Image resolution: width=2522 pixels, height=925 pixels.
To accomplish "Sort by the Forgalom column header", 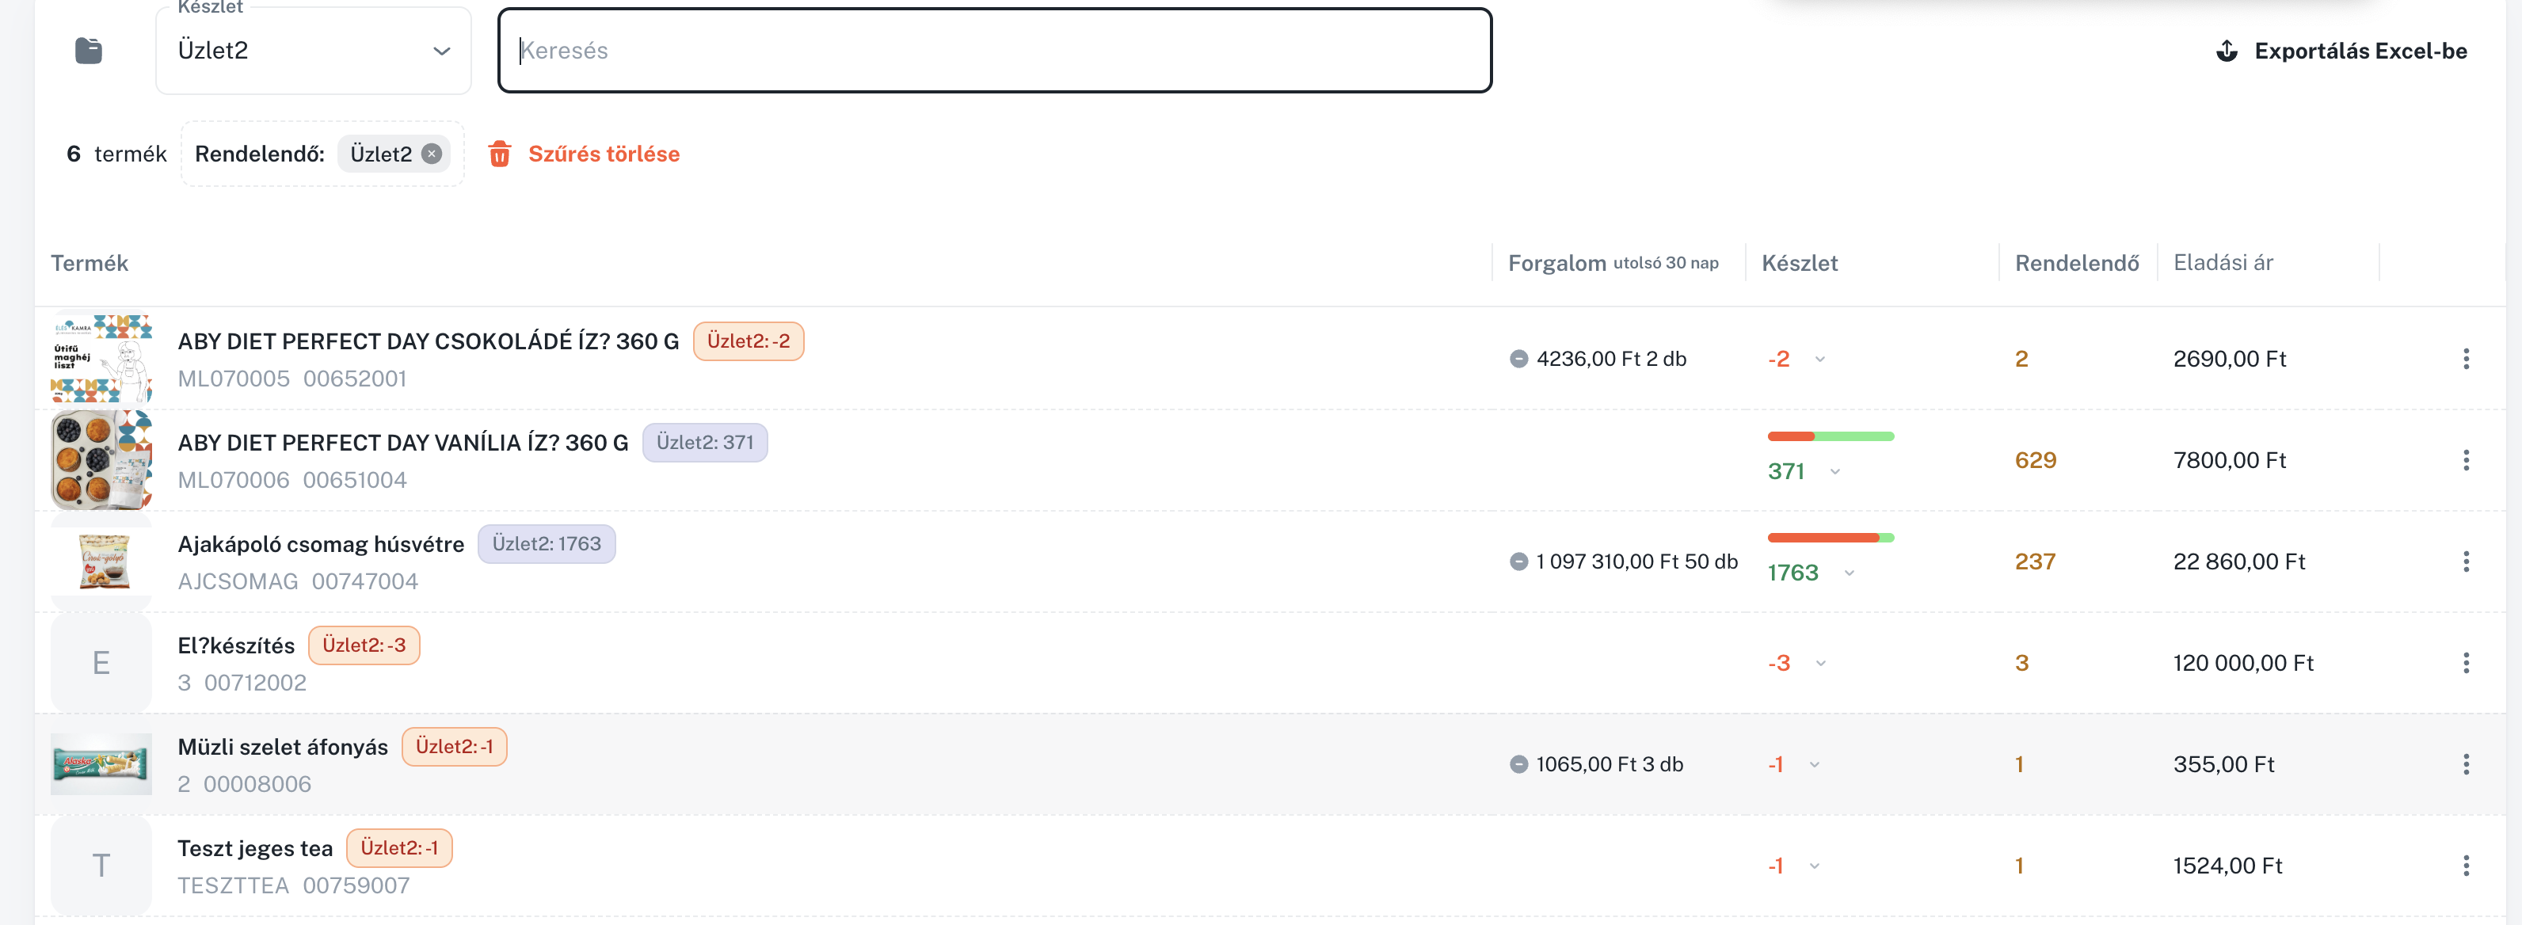I will click(1556, 263).
